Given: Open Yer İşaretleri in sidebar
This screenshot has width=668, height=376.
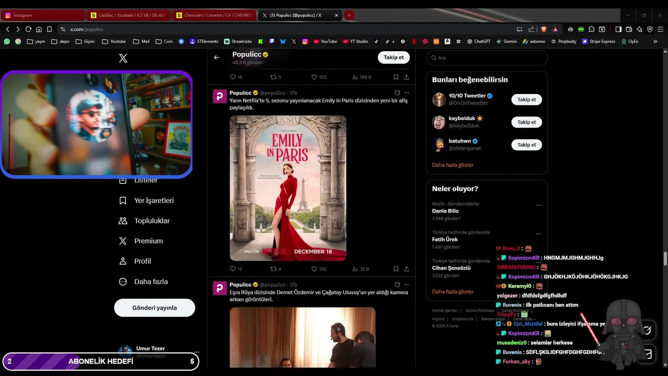Looking at the screenshot, I should click(147, 201).
